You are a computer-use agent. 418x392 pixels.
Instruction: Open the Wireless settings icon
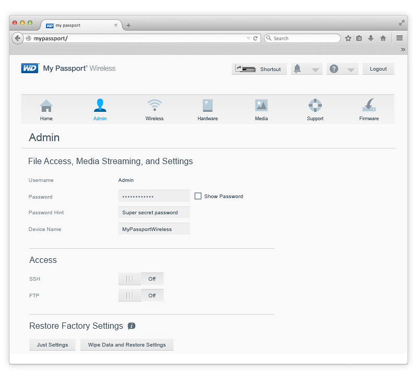[x=155, y=105]
